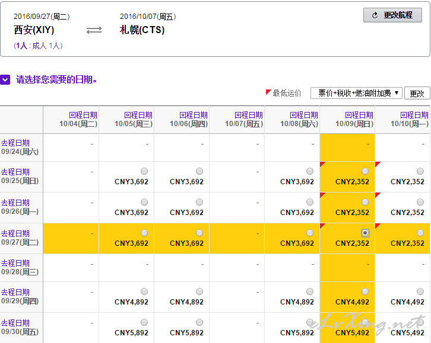The height and width of the screenshot is (343, 431).
Task: Click the 1人: 成人 1人 passenger text
Action: [x=38, y=46]
